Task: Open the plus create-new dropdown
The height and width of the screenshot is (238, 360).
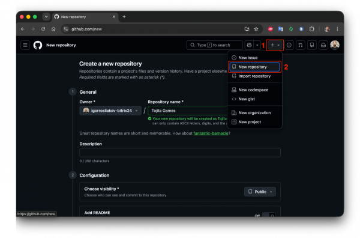Action: [x=275, y=45]
